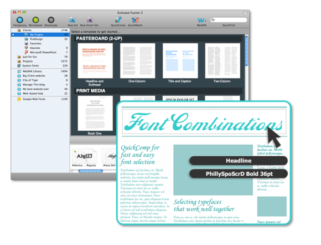Choose the Headline and Subhead template

(x=95, y=61)
